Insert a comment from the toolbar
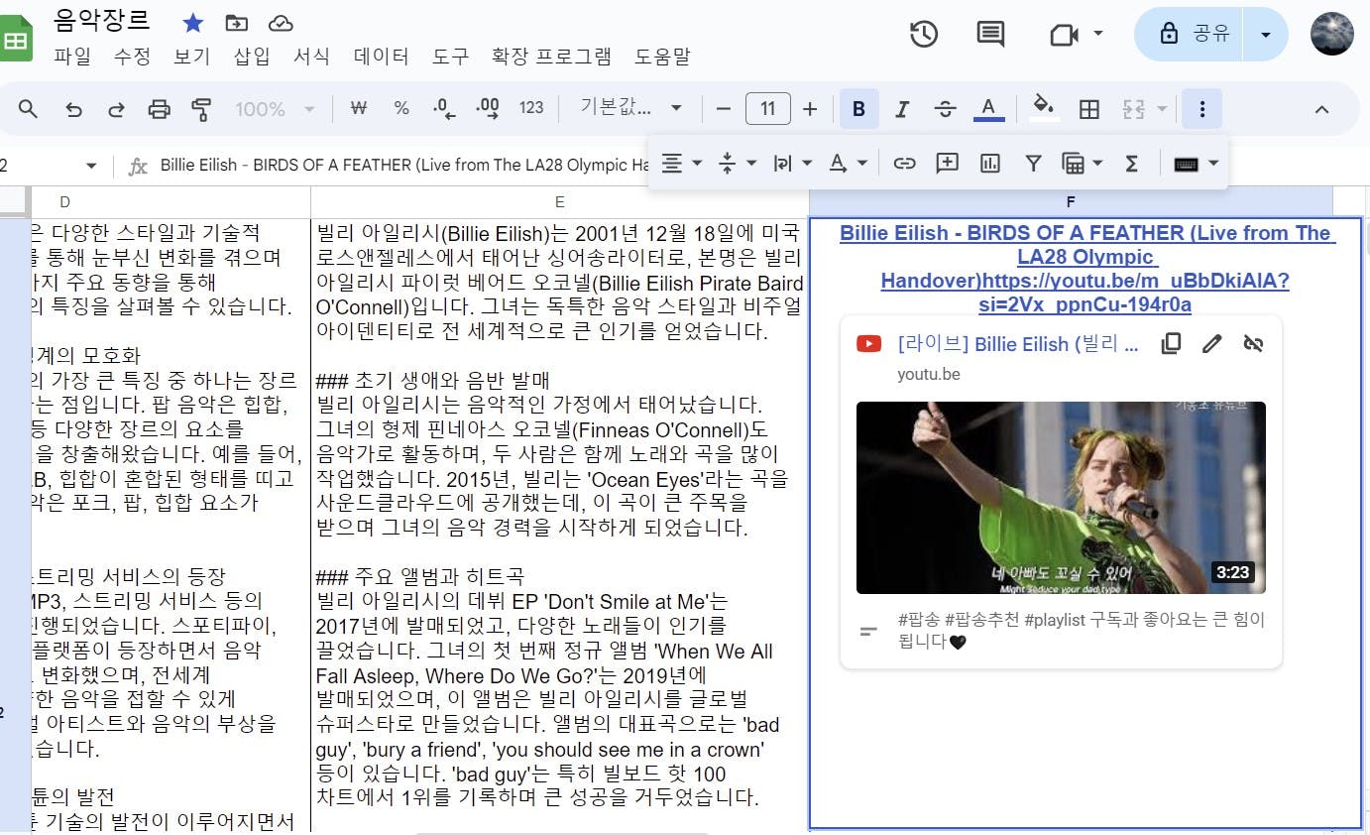The height and width of the screenshot is (835, 1370). point(948,164)
